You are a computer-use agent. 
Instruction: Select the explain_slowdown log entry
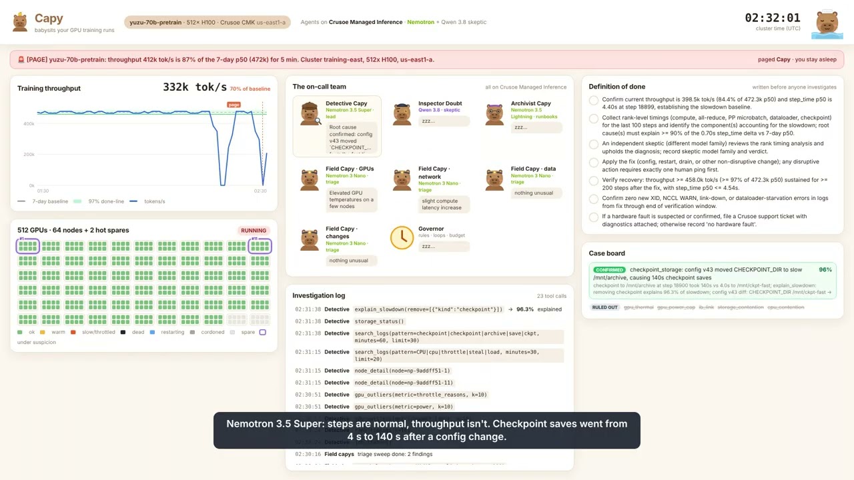(x=430, y=309)
